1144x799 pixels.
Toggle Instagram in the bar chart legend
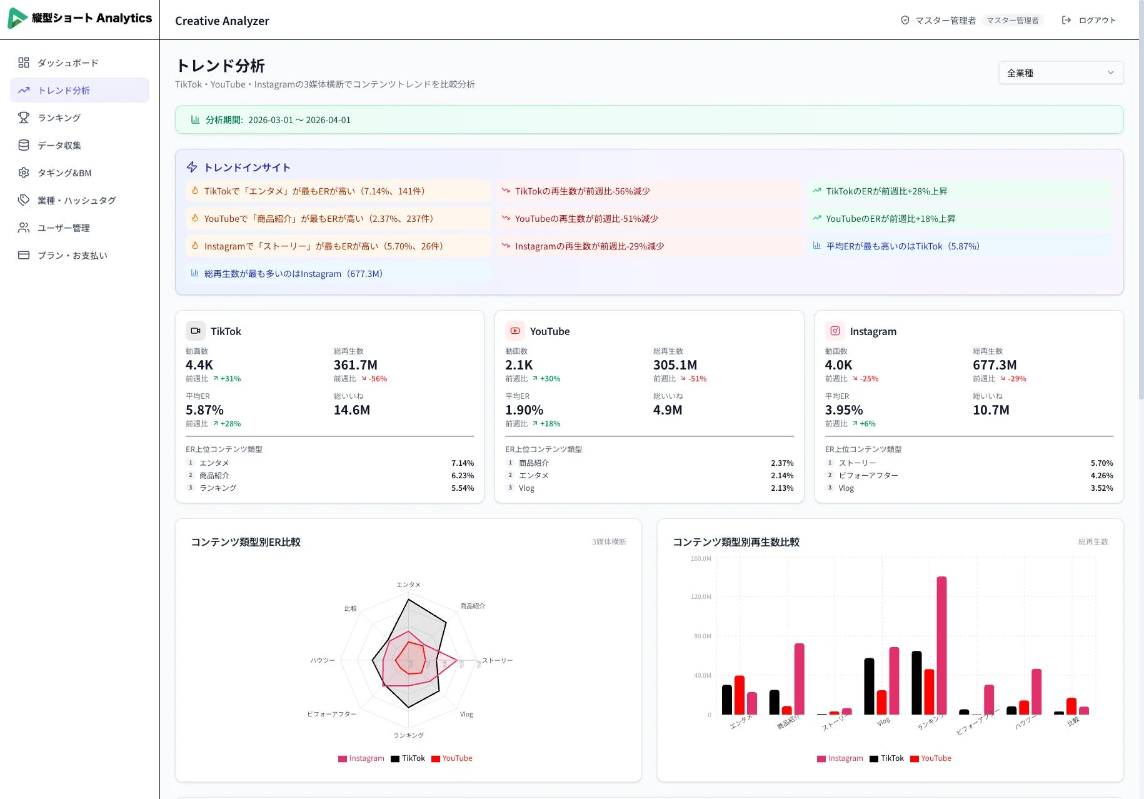(841, 758)
